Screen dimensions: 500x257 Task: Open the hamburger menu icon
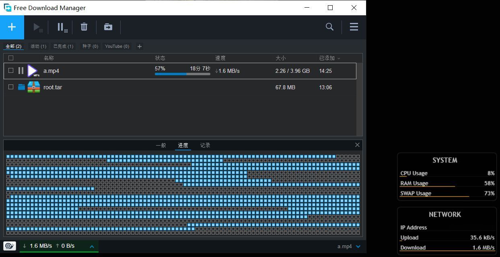354,27
